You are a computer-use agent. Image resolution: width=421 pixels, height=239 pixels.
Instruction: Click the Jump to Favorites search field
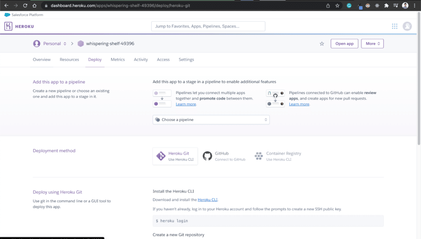pyautogui.click(x=208, y=26)
